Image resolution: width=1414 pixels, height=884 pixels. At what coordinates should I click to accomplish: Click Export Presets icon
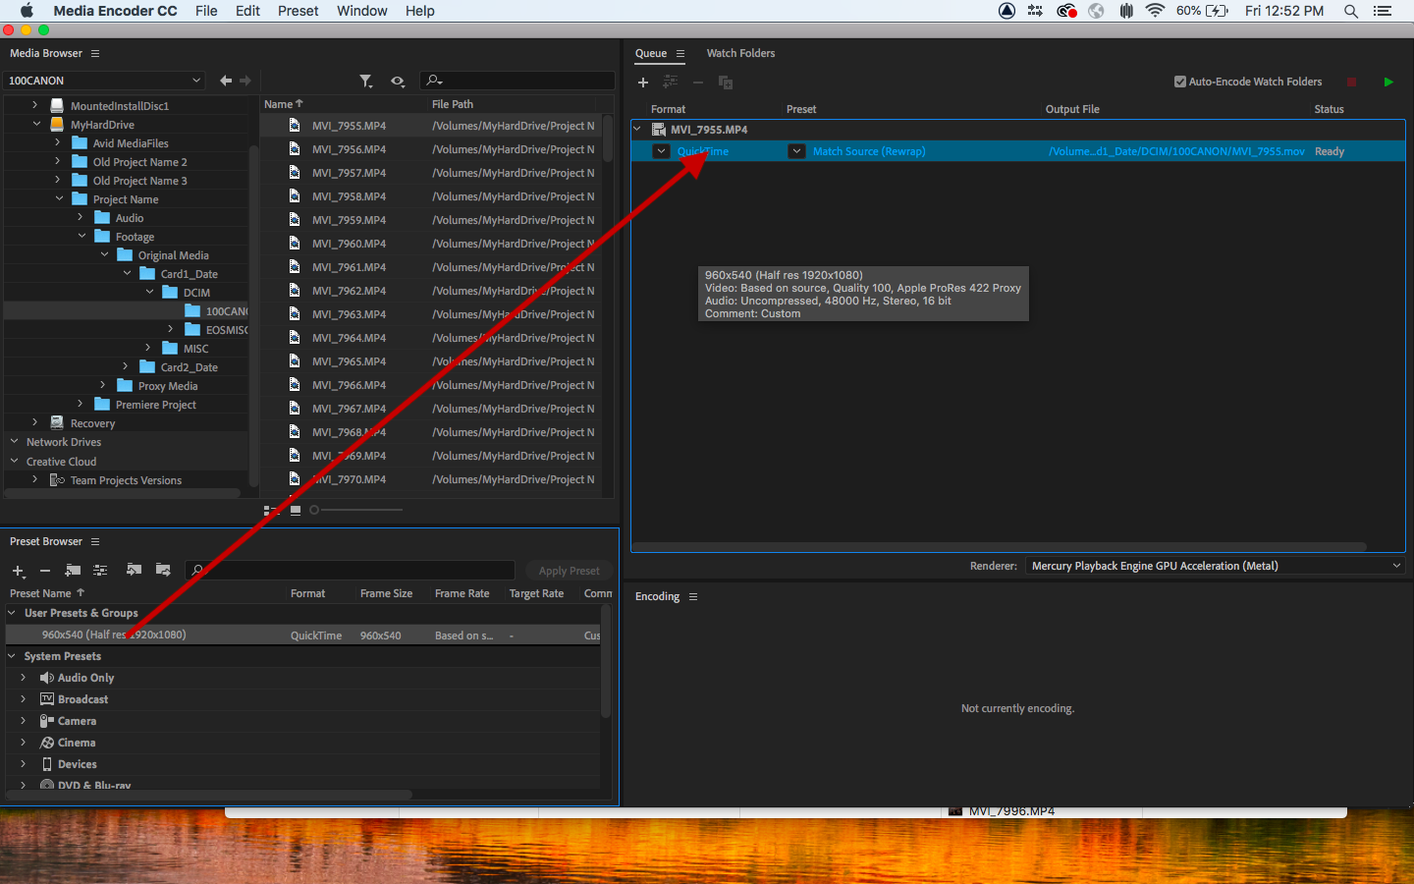click(163, 571)
